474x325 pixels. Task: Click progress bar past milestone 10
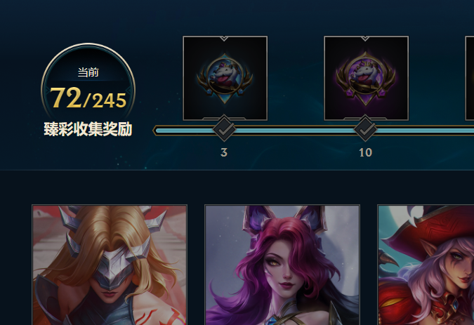[x=426, y=131]
